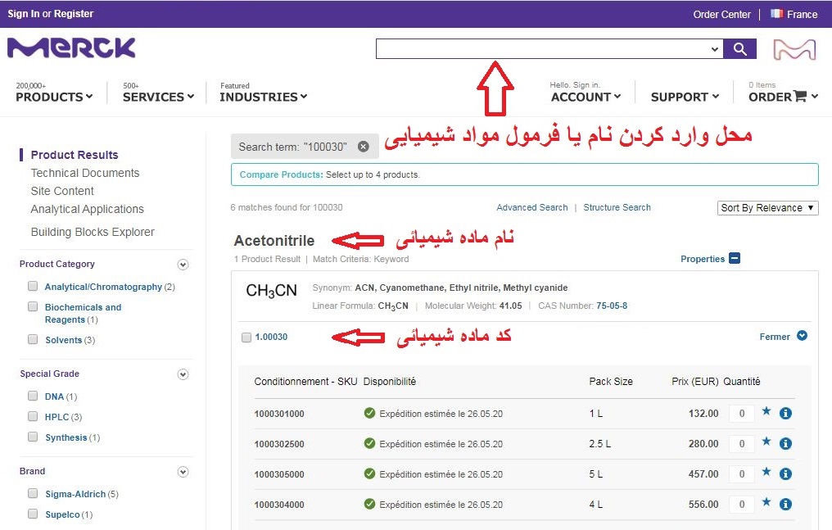Check the Sigma-Aldrich brand filter
The width and height of the screenshot is (832, 530).
pos(33,493)
